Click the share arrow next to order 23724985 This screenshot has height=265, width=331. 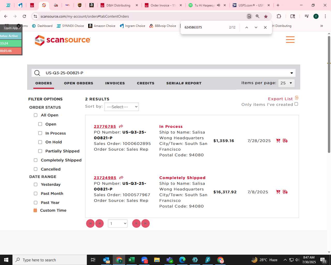coord(121,178)
